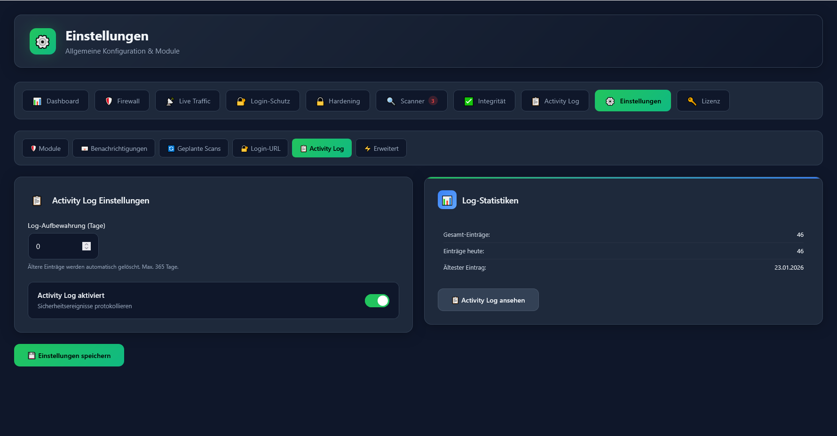Open the Geplante Scans sub-tab
This screenshot has height=436, width=837.
coord(194,148)
